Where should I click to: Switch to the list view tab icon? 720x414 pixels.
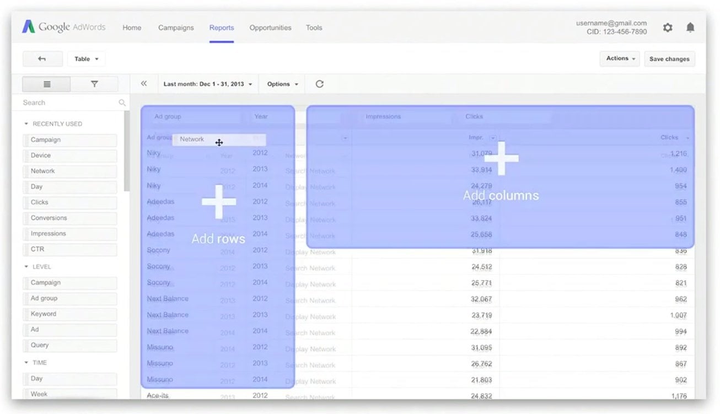point(47,84)
